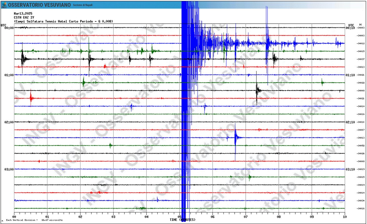367x224 pixels.
Task: Click the DC value -34052
Action: pyautogui.click(x=360, y=146)
